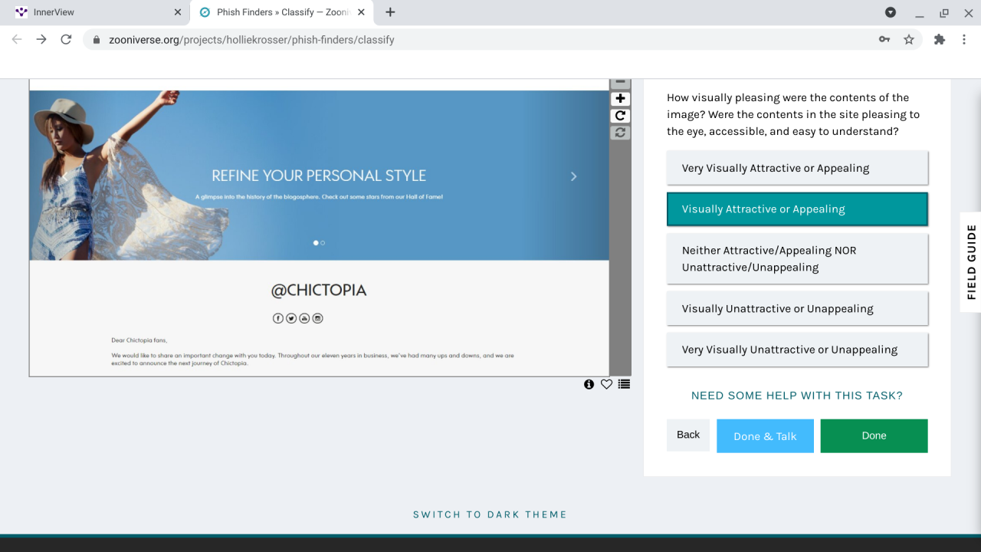Open a new browser tab

pos(390,12)
